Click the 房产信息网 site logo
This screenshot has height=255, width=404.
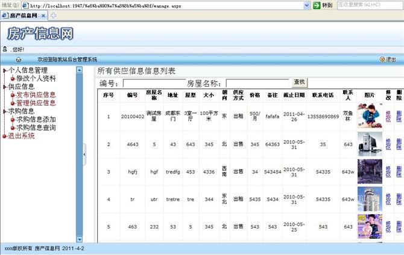tap(40, 34)
